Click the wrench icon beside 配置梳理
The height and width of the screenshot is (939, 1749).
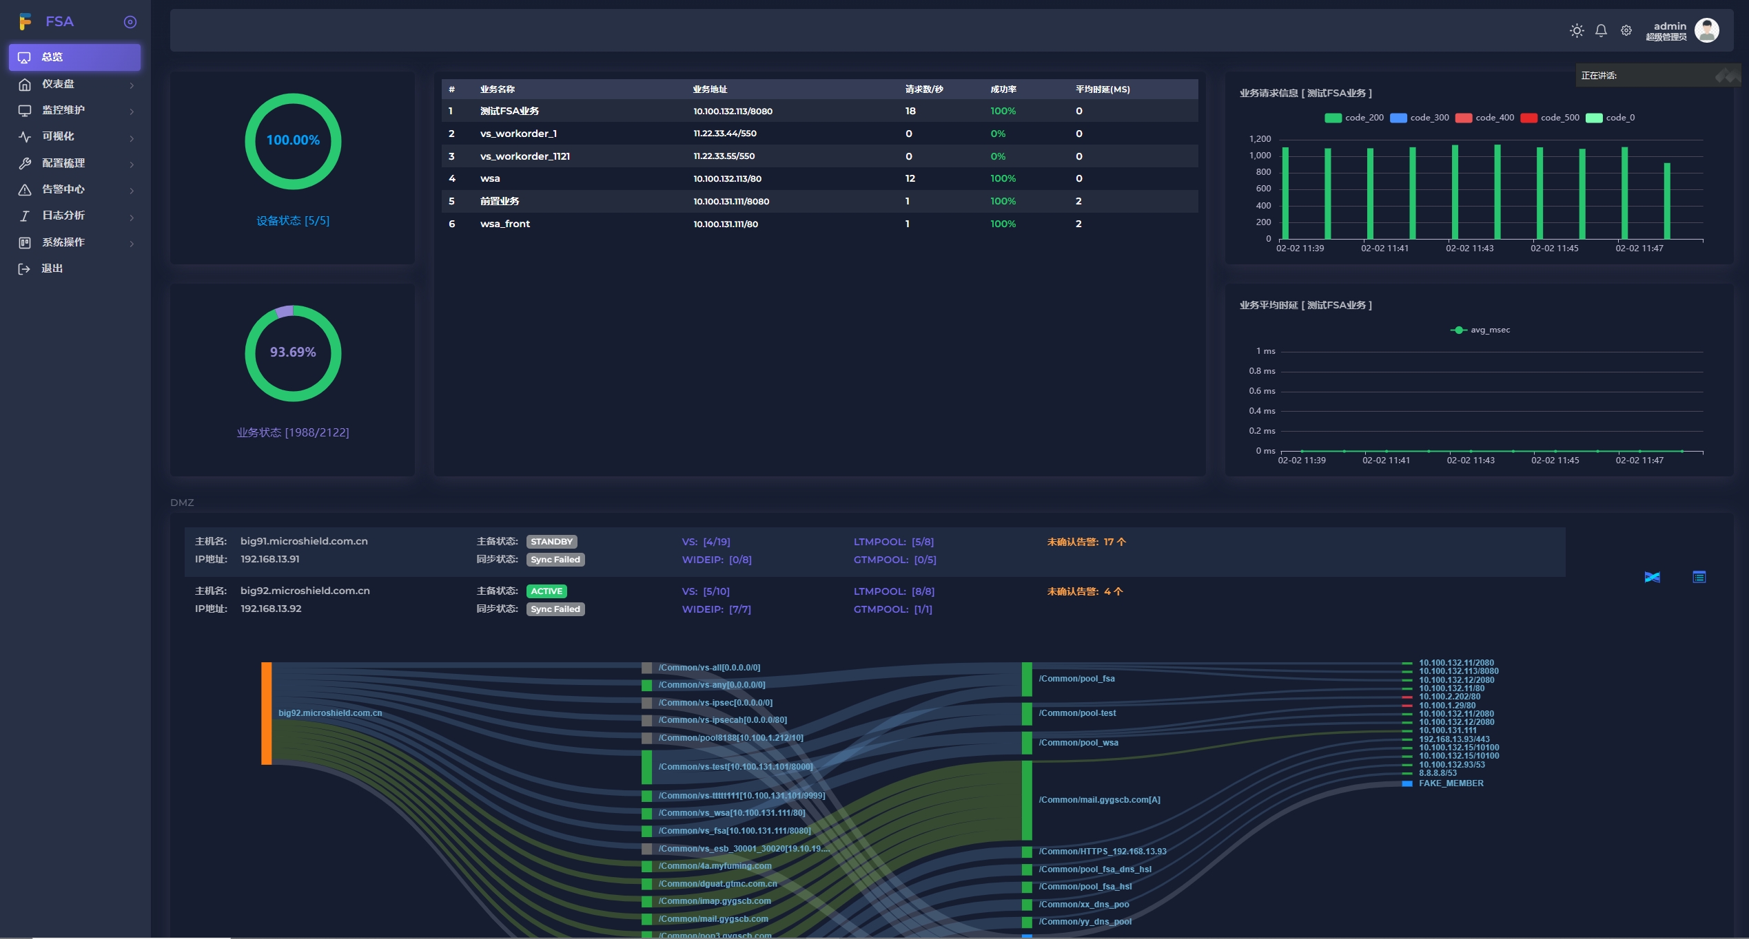click(25, 163)
